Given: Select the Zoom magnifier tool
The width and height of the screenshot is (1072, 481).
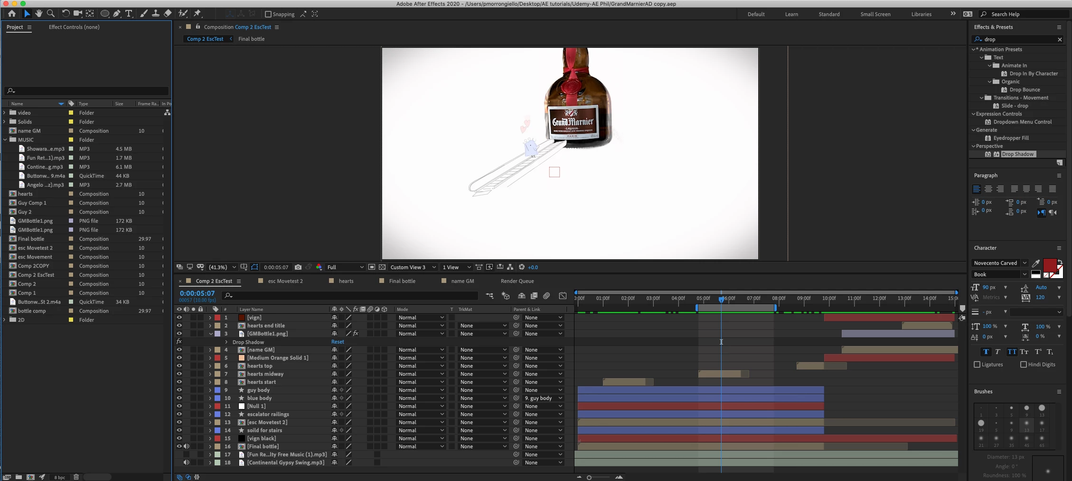Looking at the screenshot, I should pyautogui.click(x=51, y=14).
